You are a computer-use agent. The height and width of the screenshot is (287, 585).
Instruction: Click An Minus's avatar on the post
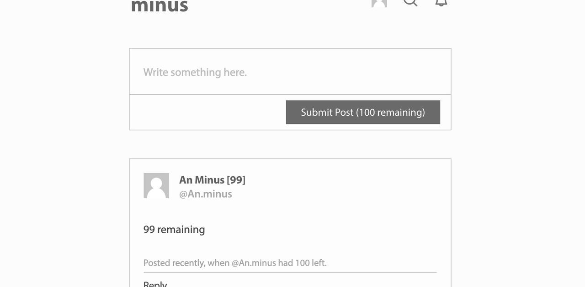coord(156,185)
